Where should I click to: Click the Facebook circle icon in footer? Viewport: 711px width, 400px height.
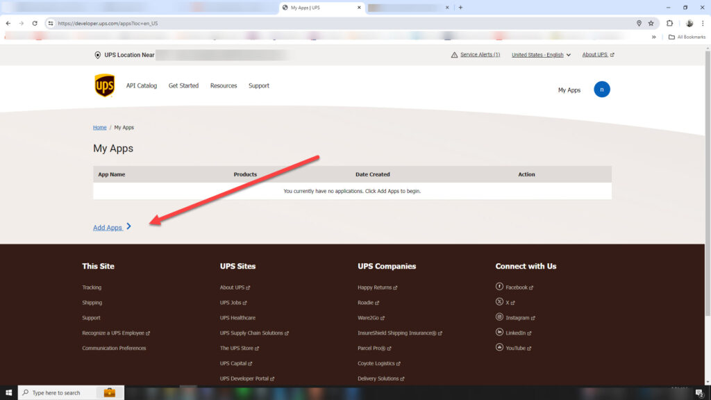tap(499, 287)
